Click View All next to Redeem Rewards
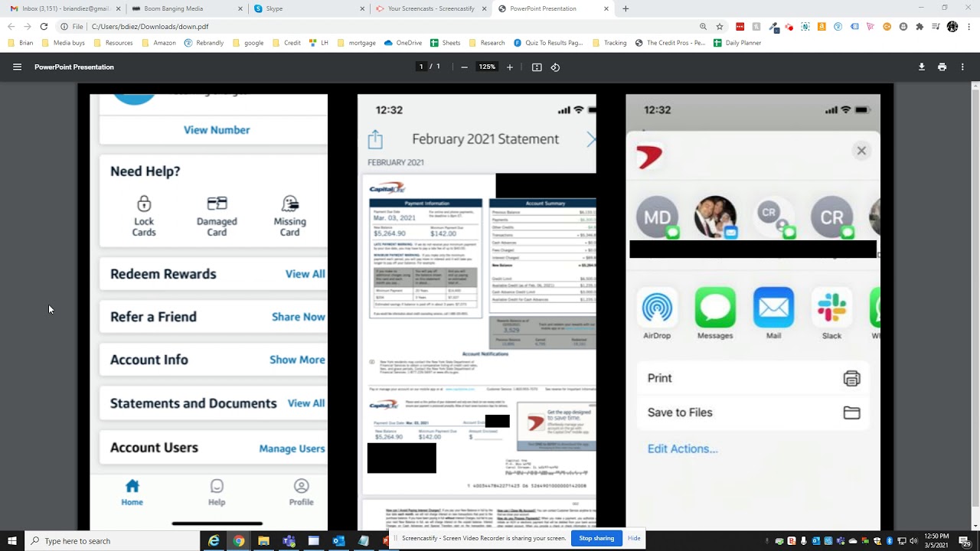Image resolution: width=980 pixels, height=551 pixels. click(305, 274)
